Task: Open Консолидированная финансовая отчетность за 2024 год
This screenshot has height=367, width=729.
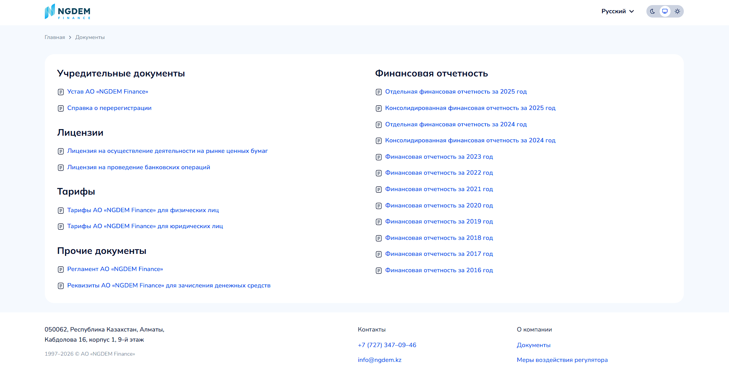Action: point(470,140)
